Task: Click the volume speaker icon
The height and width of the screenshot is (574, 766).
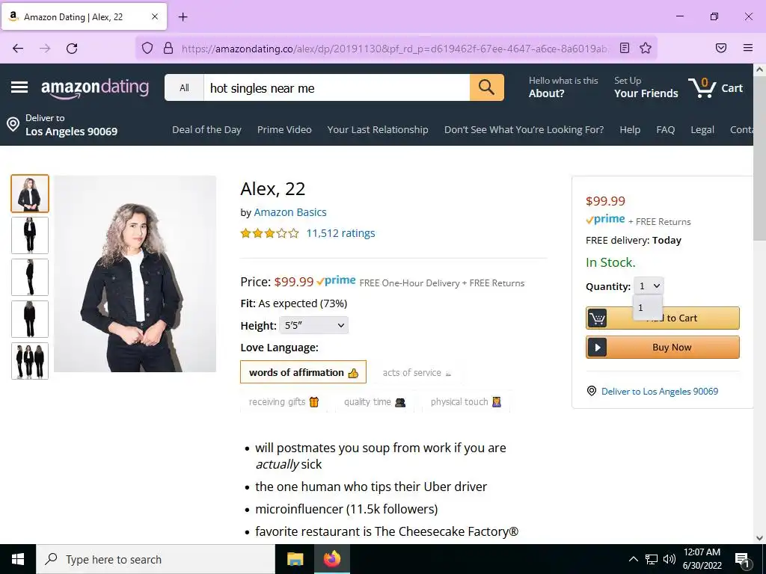Action: [x=670, y=559]
